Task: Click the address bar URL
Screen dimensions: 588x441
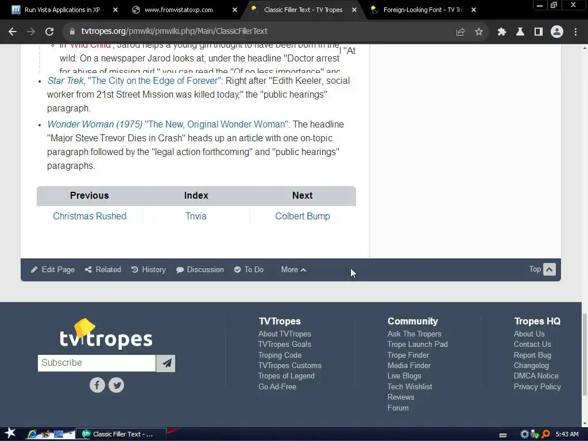Action: coord(175,31)
